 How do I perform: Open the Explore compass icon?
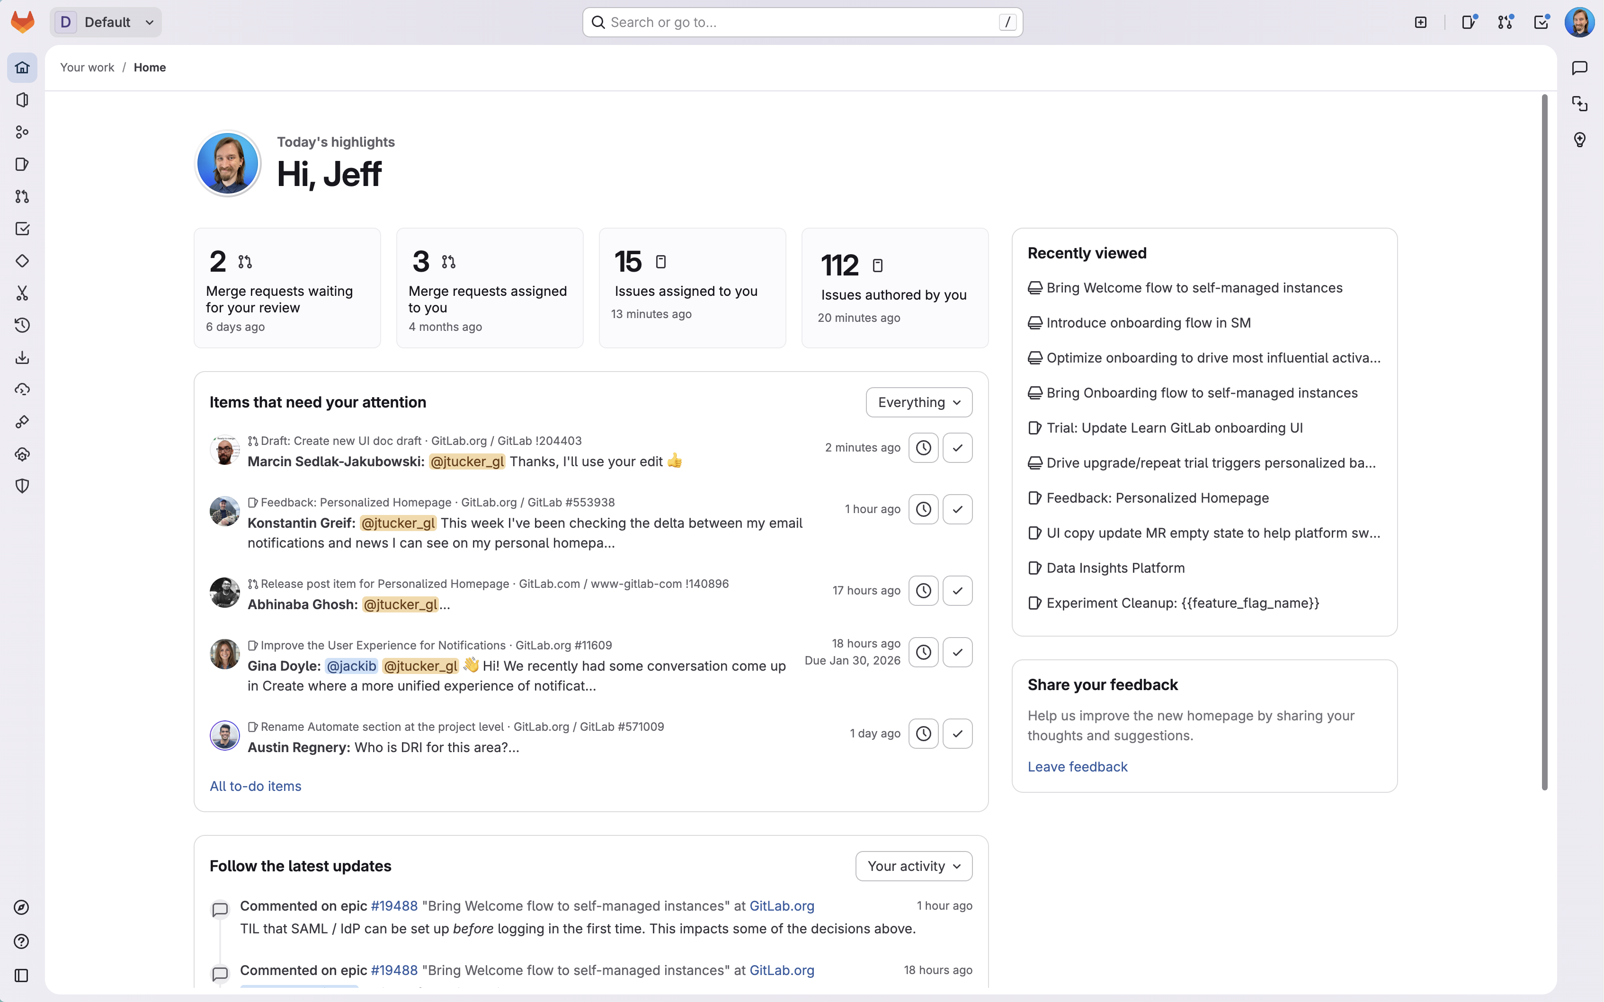(x=22, y=907)
